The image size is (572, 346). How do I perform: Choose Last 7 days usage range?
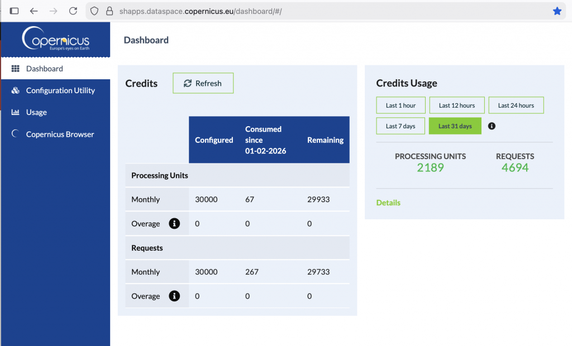click(x=401, y=126)
